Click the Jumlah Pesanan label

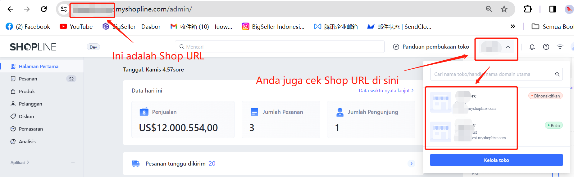(283, 112)
